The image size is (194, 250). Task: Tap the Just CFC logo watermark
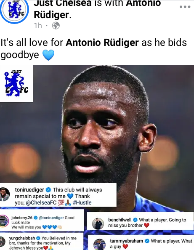pyautogui.click(x=16, y=83)
